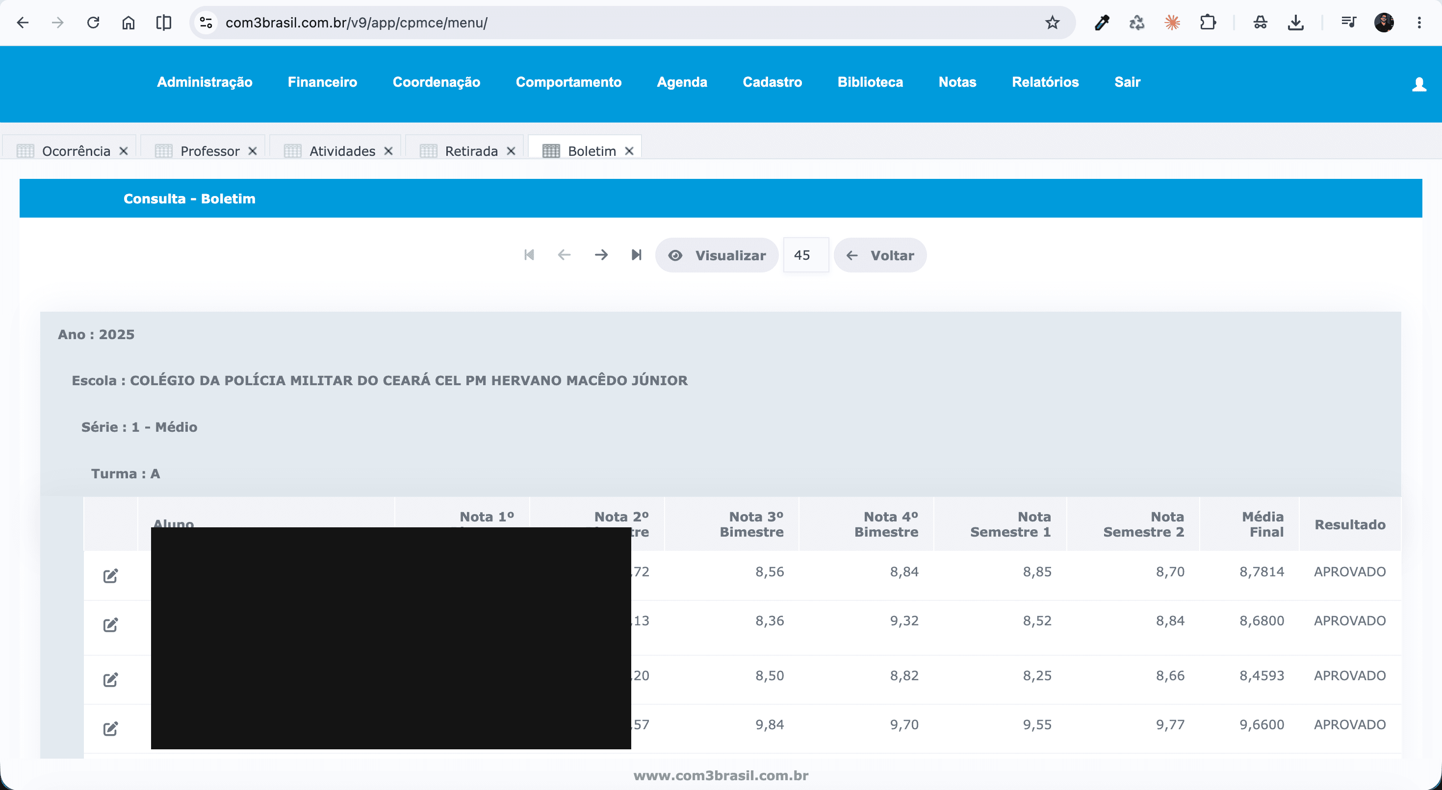Screen dimensions: 1442x790
Task: Click the www.com3brasil.com.br footer link
Action: click(721, 775)
